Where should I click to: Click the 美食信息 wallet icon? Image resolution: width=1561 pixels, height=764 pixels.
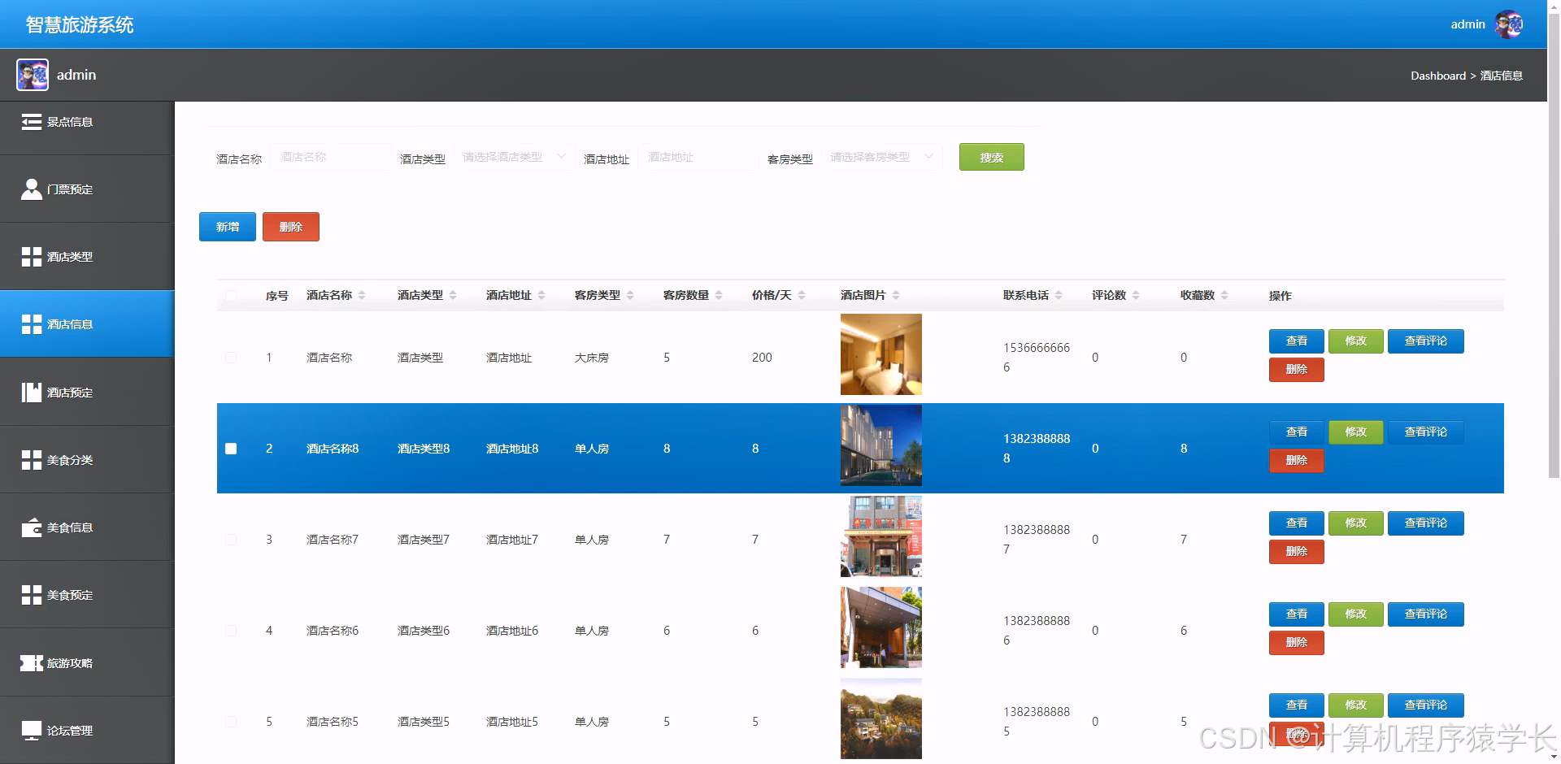coord(31,527)
